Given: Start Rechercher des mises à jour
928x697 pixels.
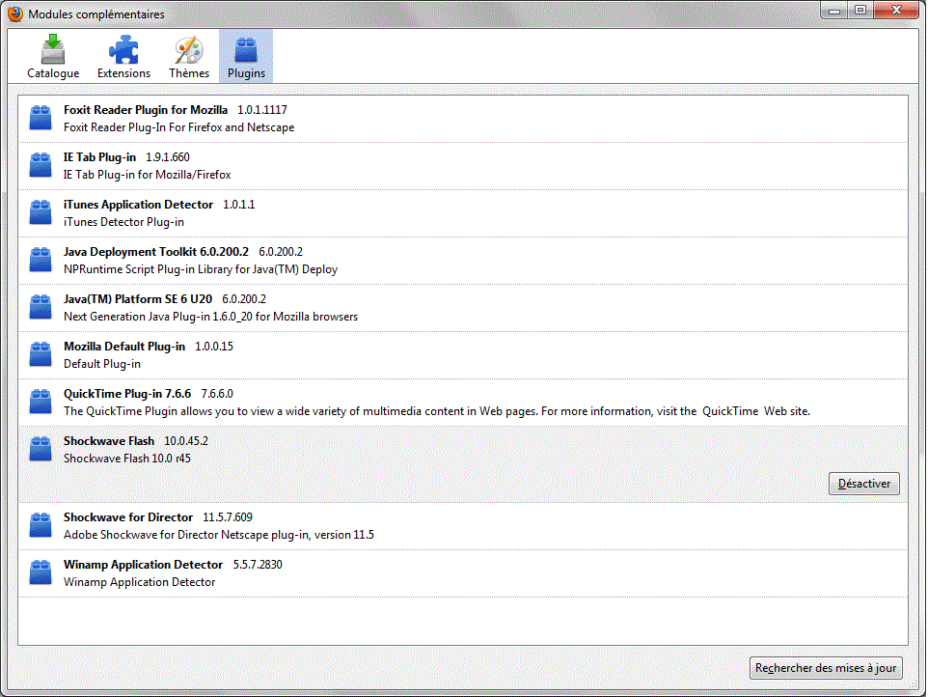Looking at the screenshot, I should [x=826, y=667].
